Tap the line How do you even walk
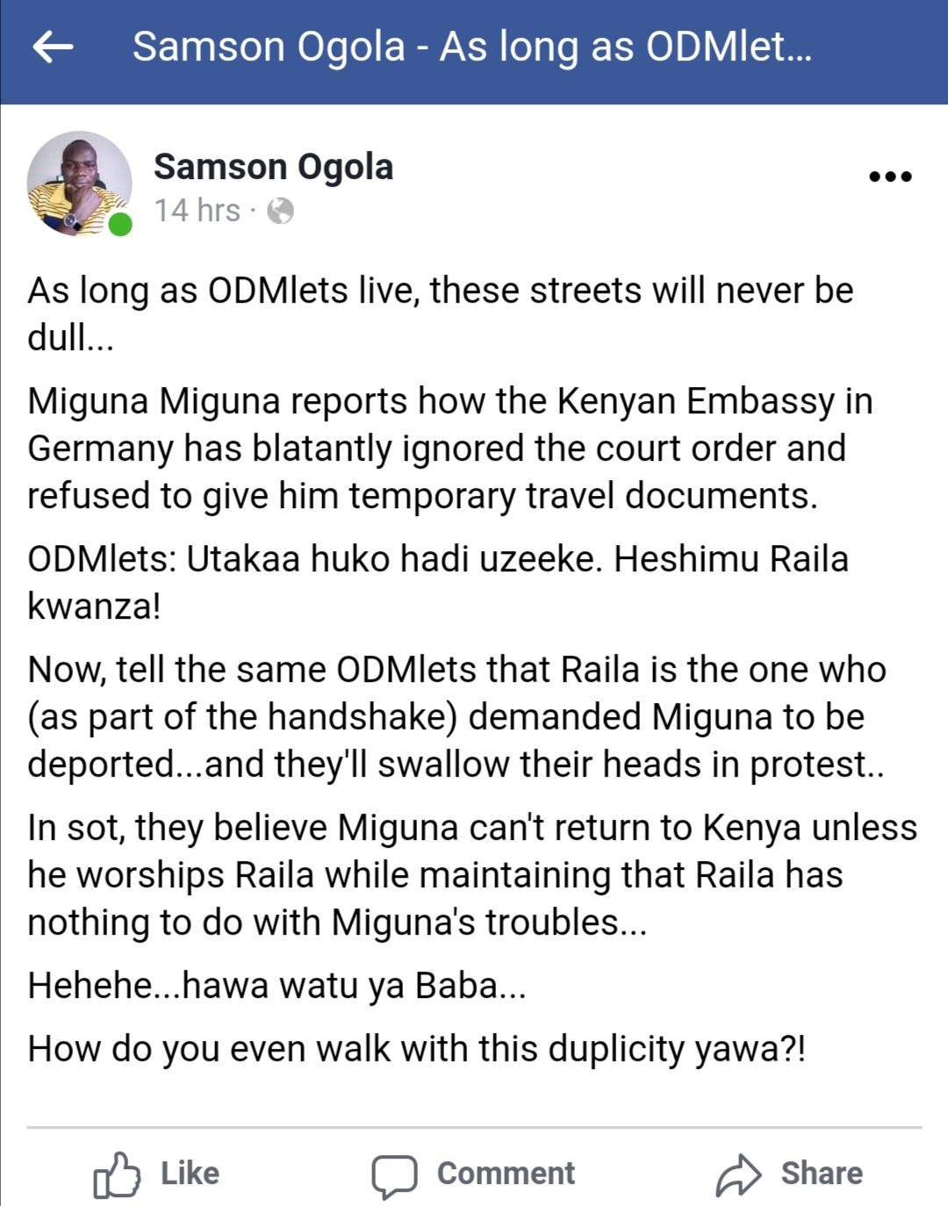948x1206 pixels. pyautogui.click(x=417, y=1050)
